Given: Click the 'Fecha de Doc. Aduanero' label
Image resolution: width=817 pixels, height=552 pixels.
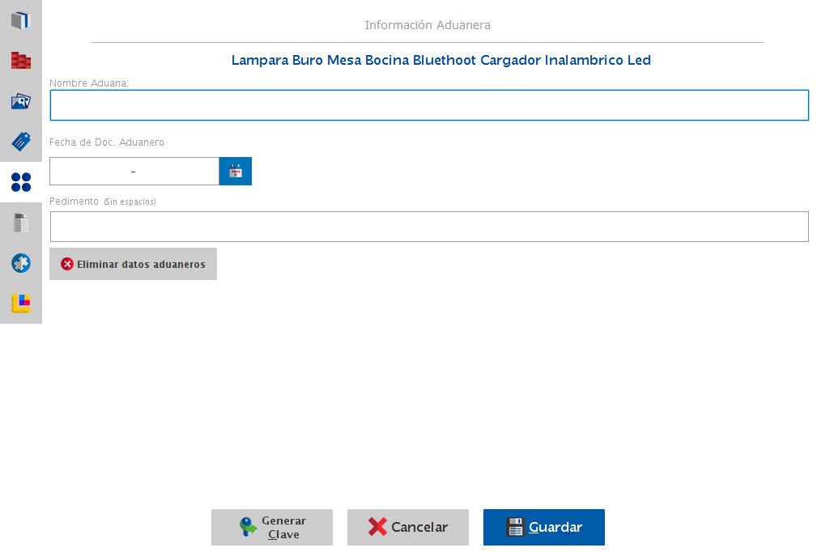Looking at the screenshot, I should pyautogui.click(x=107, y=142).
